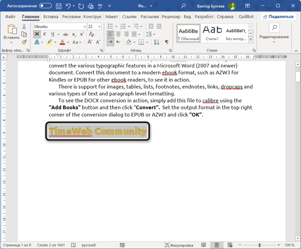
Task: Click the Format Painter brush icon
Action: tap(24, 42)
